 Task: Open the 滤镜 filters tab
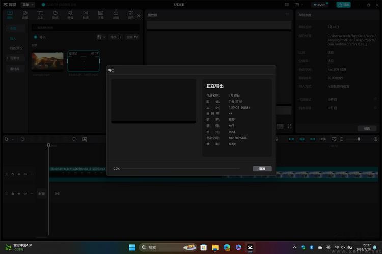click(x=116, y=15)
